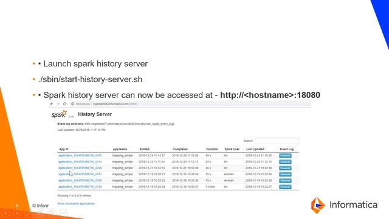
Task: Click the Spark logo
Action: point(60,114)
